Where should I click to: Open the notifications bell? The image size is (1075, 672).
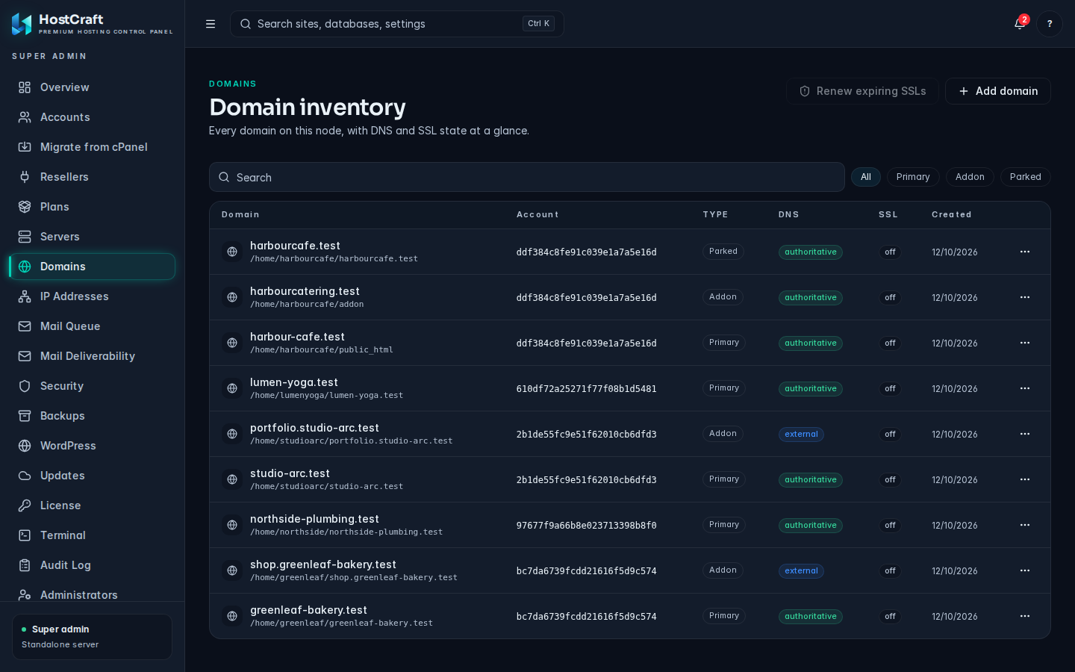(1020, 24)
